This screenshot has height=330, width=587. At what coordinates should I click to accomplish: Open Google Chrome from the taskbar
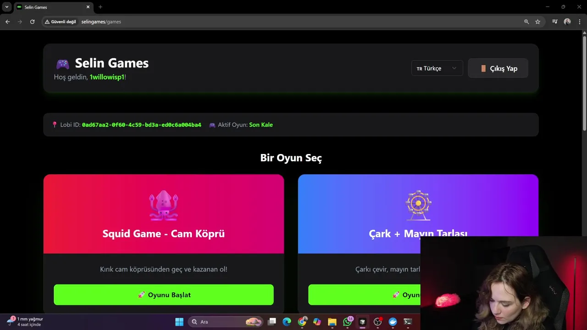tap(302, 322)
